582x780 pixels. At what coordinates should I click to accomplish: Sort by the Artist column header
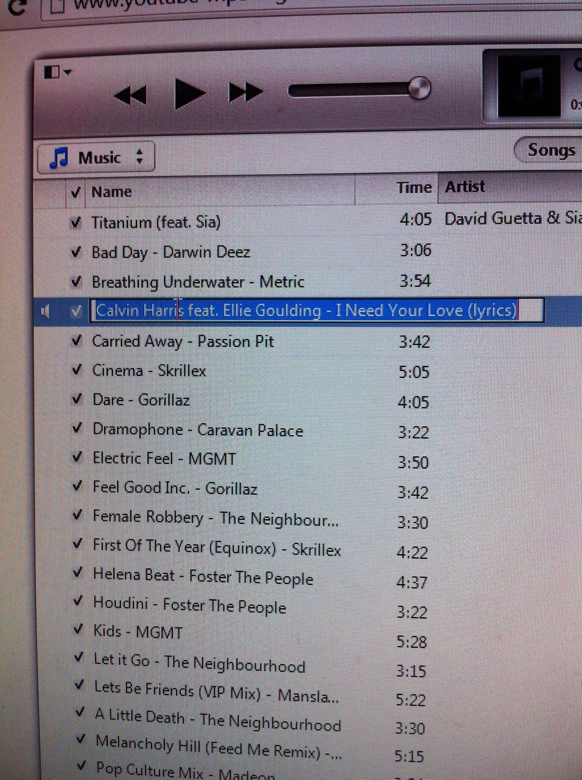click(465, 187)
